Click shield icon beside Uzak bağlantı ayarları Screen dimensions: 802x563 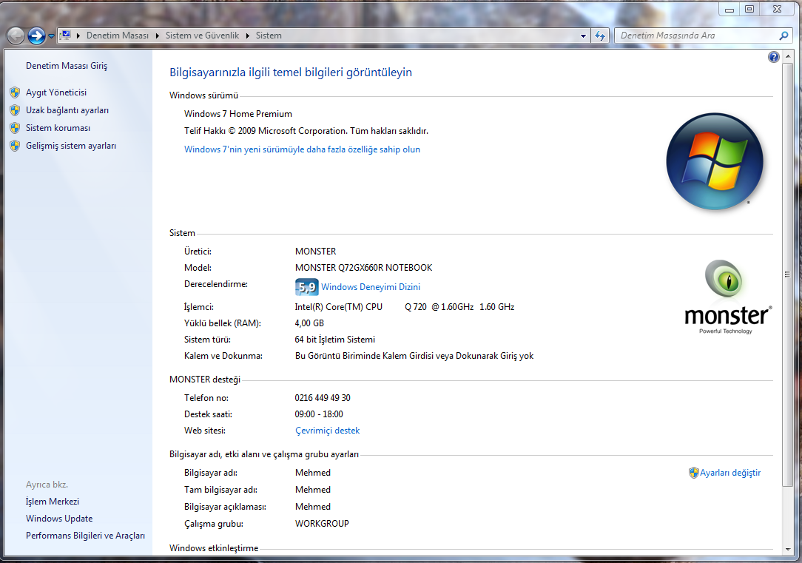pos(15,110)
